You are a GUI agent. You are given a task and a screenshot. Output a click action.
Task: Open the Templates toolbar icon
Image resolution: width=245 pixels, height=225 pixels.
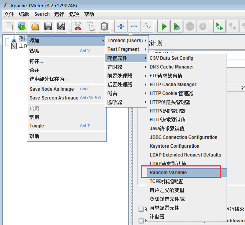point(22,26)
